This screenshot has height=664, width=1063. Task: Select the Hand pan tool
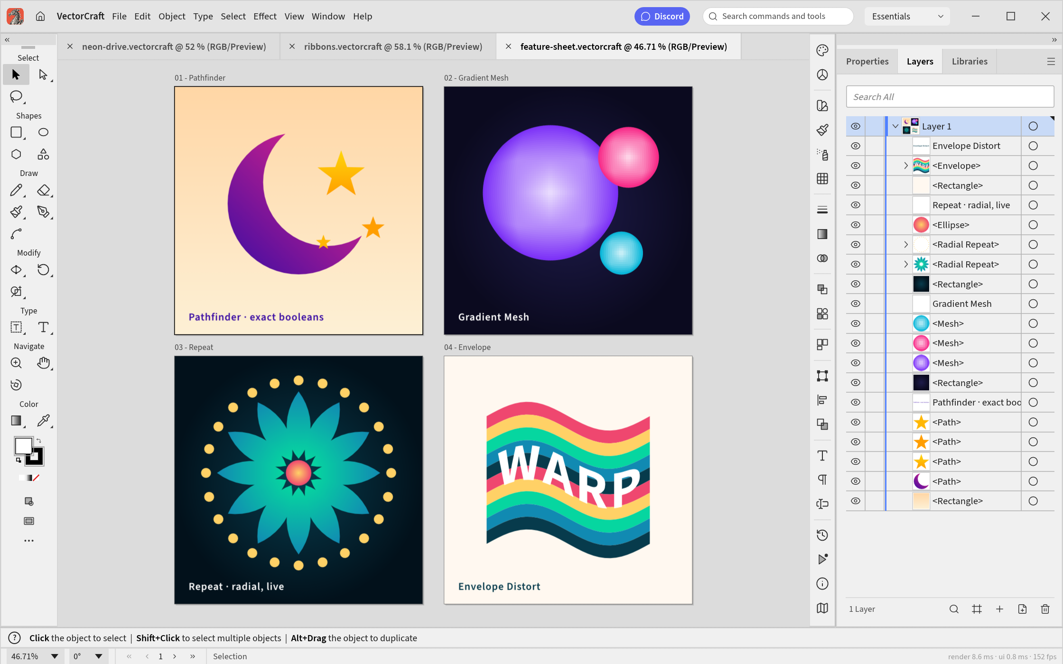pos(43,363)
